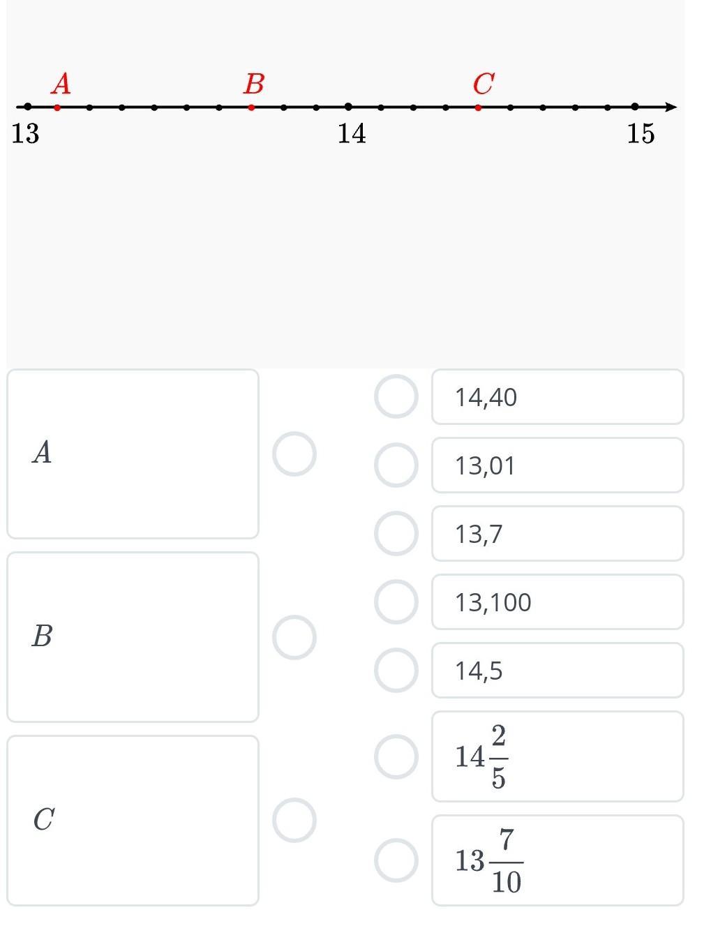
Task: Click red point B on the number line
Action: (251, 107)
